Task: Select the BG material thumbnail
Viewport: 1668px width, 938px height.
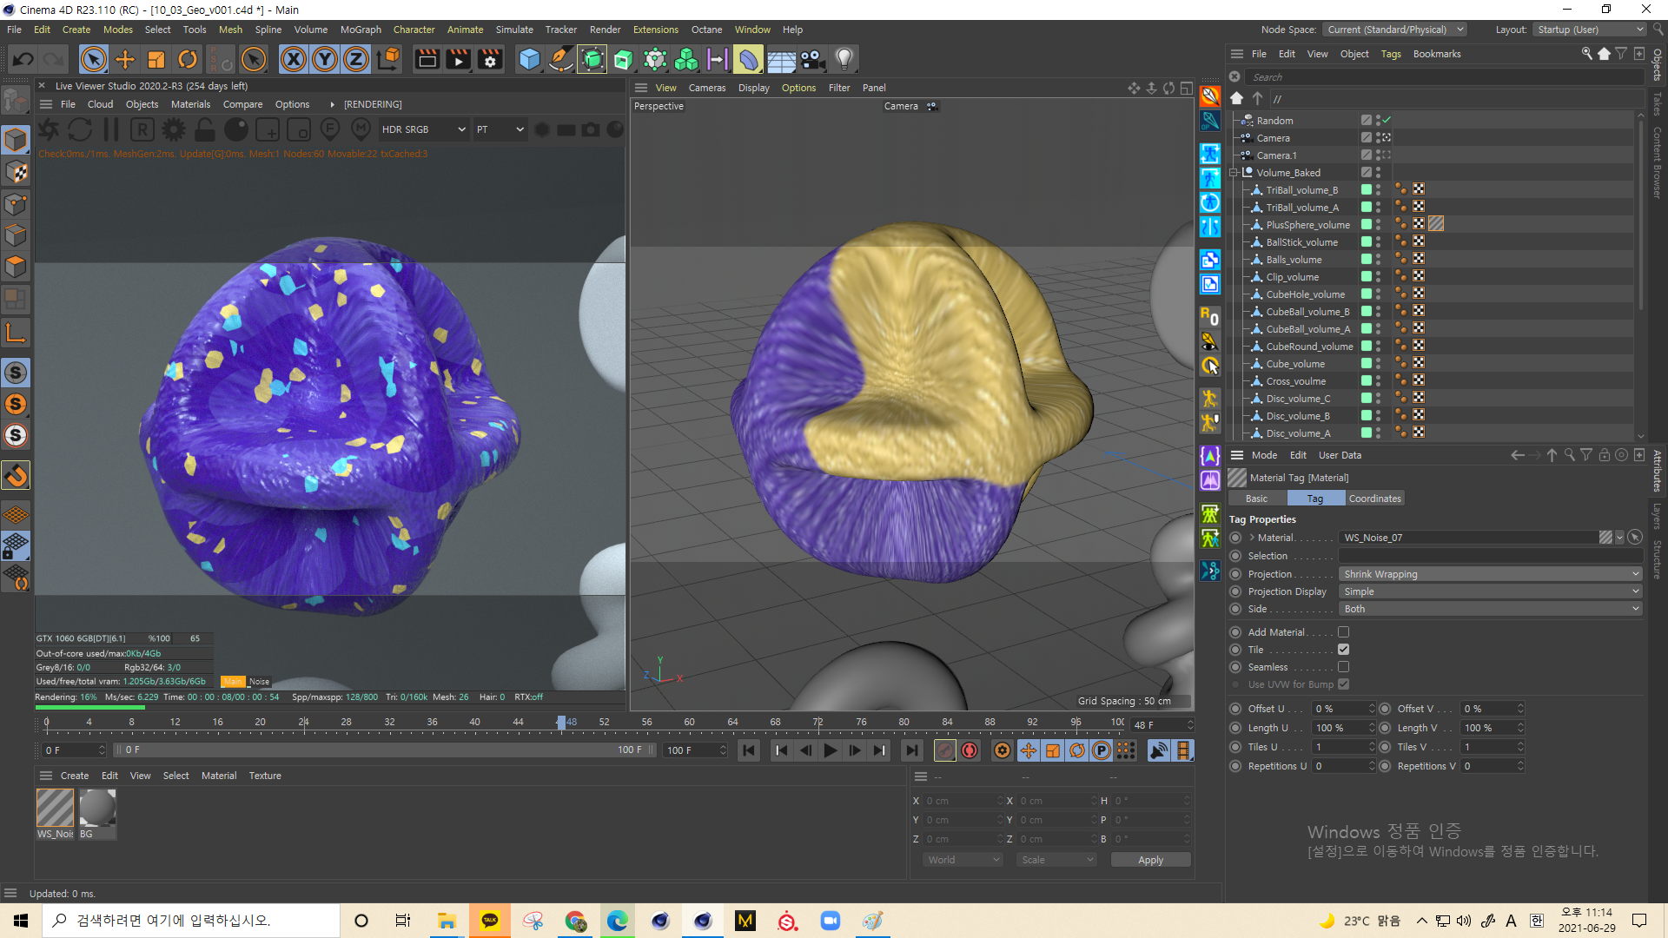Action: click(97, 809)
